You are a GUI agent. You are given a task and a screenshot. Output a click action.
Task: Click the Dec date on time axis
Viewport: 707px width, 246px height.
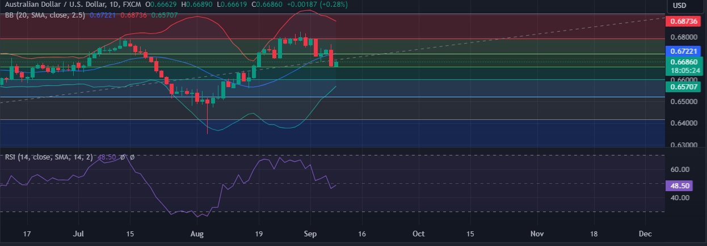click(645, 233)
